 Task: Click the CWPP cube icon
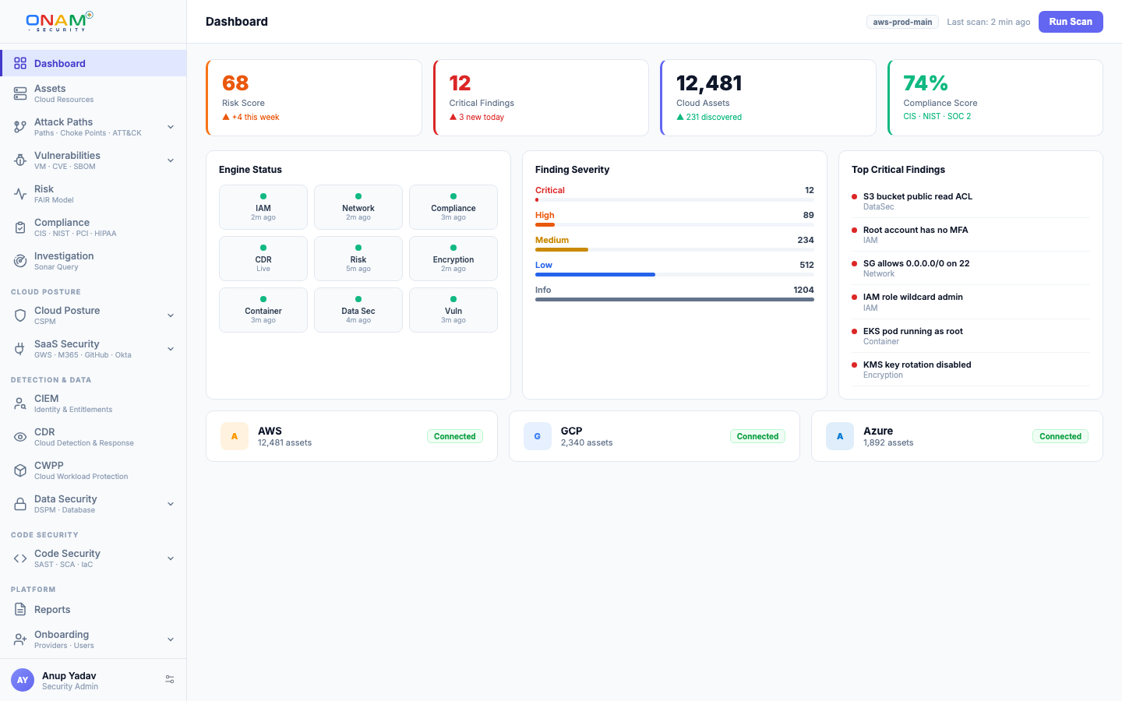(20, 470)
